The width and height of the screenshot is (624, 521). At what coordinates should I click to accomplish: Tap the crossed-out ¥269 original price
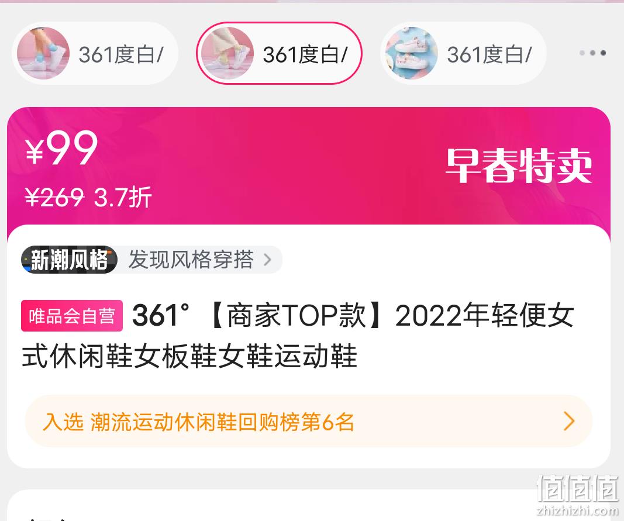[x=54, y=197]
